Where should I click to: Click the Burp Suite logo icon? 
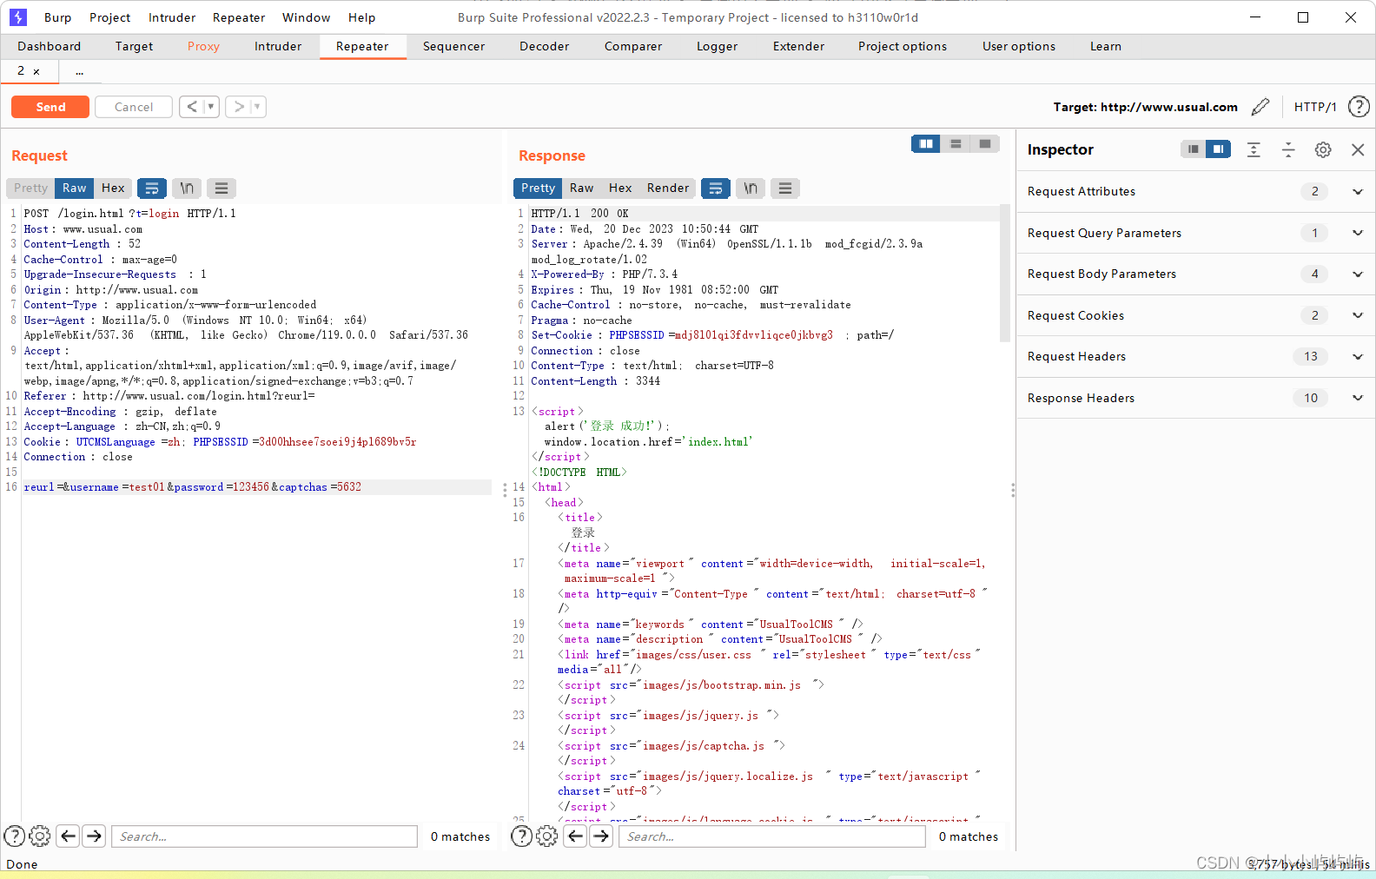tap(18, 17)
